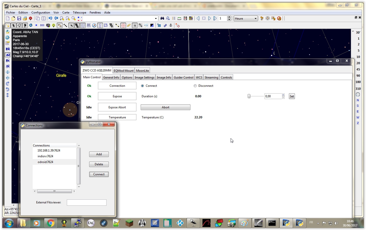Click Connect in Connections window
This screenshot has height=230, width=366.
pos(99,174)
